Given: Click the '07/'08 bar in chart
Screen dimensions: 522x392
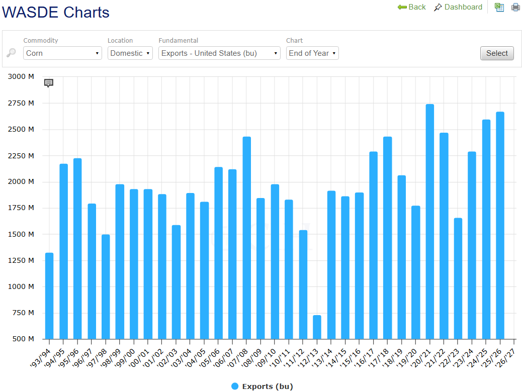Looking at the screenshot, I should [x=246, y=238].
